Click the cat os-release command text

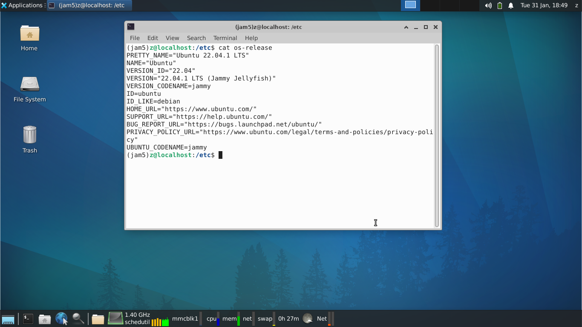coord(245,48)
